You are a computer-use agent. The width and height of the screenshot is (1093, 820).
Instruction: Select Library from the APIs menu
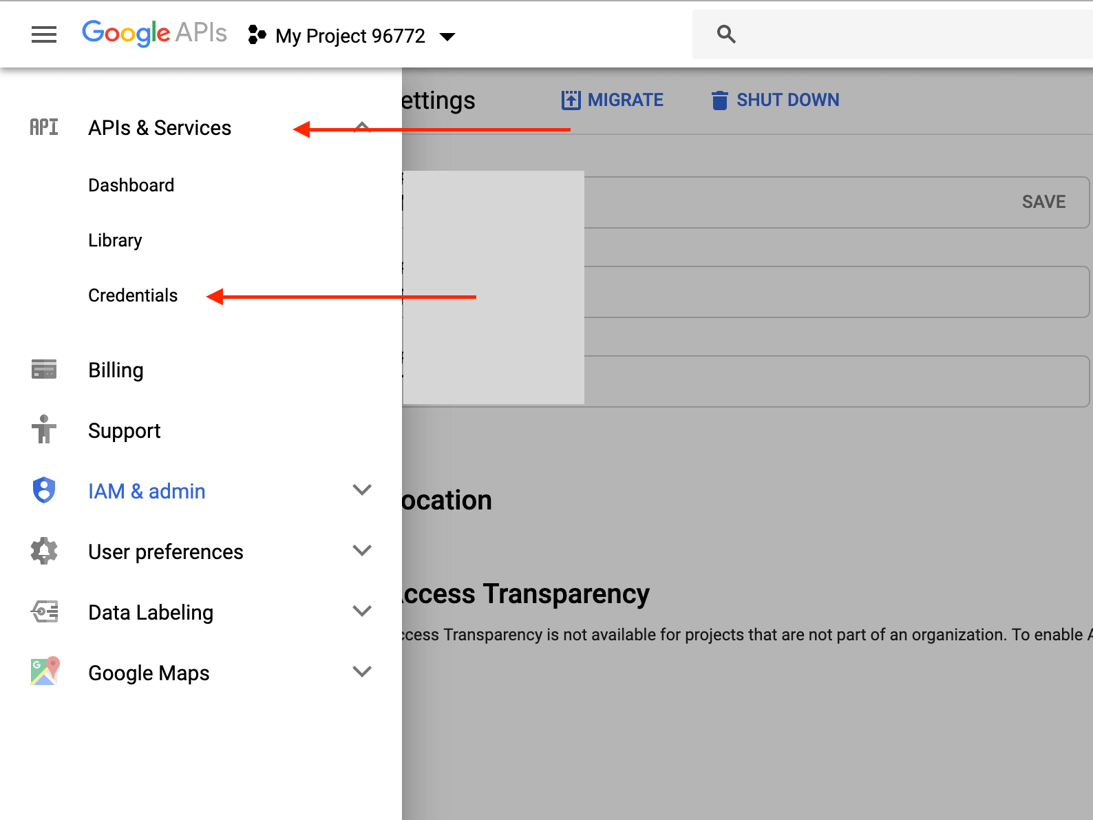(115, 240)
